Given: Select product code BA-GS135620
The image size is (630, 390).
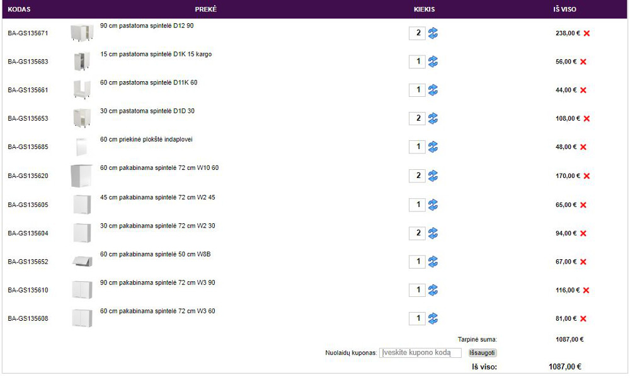Looking at the screenshot, I should (28, 176).
